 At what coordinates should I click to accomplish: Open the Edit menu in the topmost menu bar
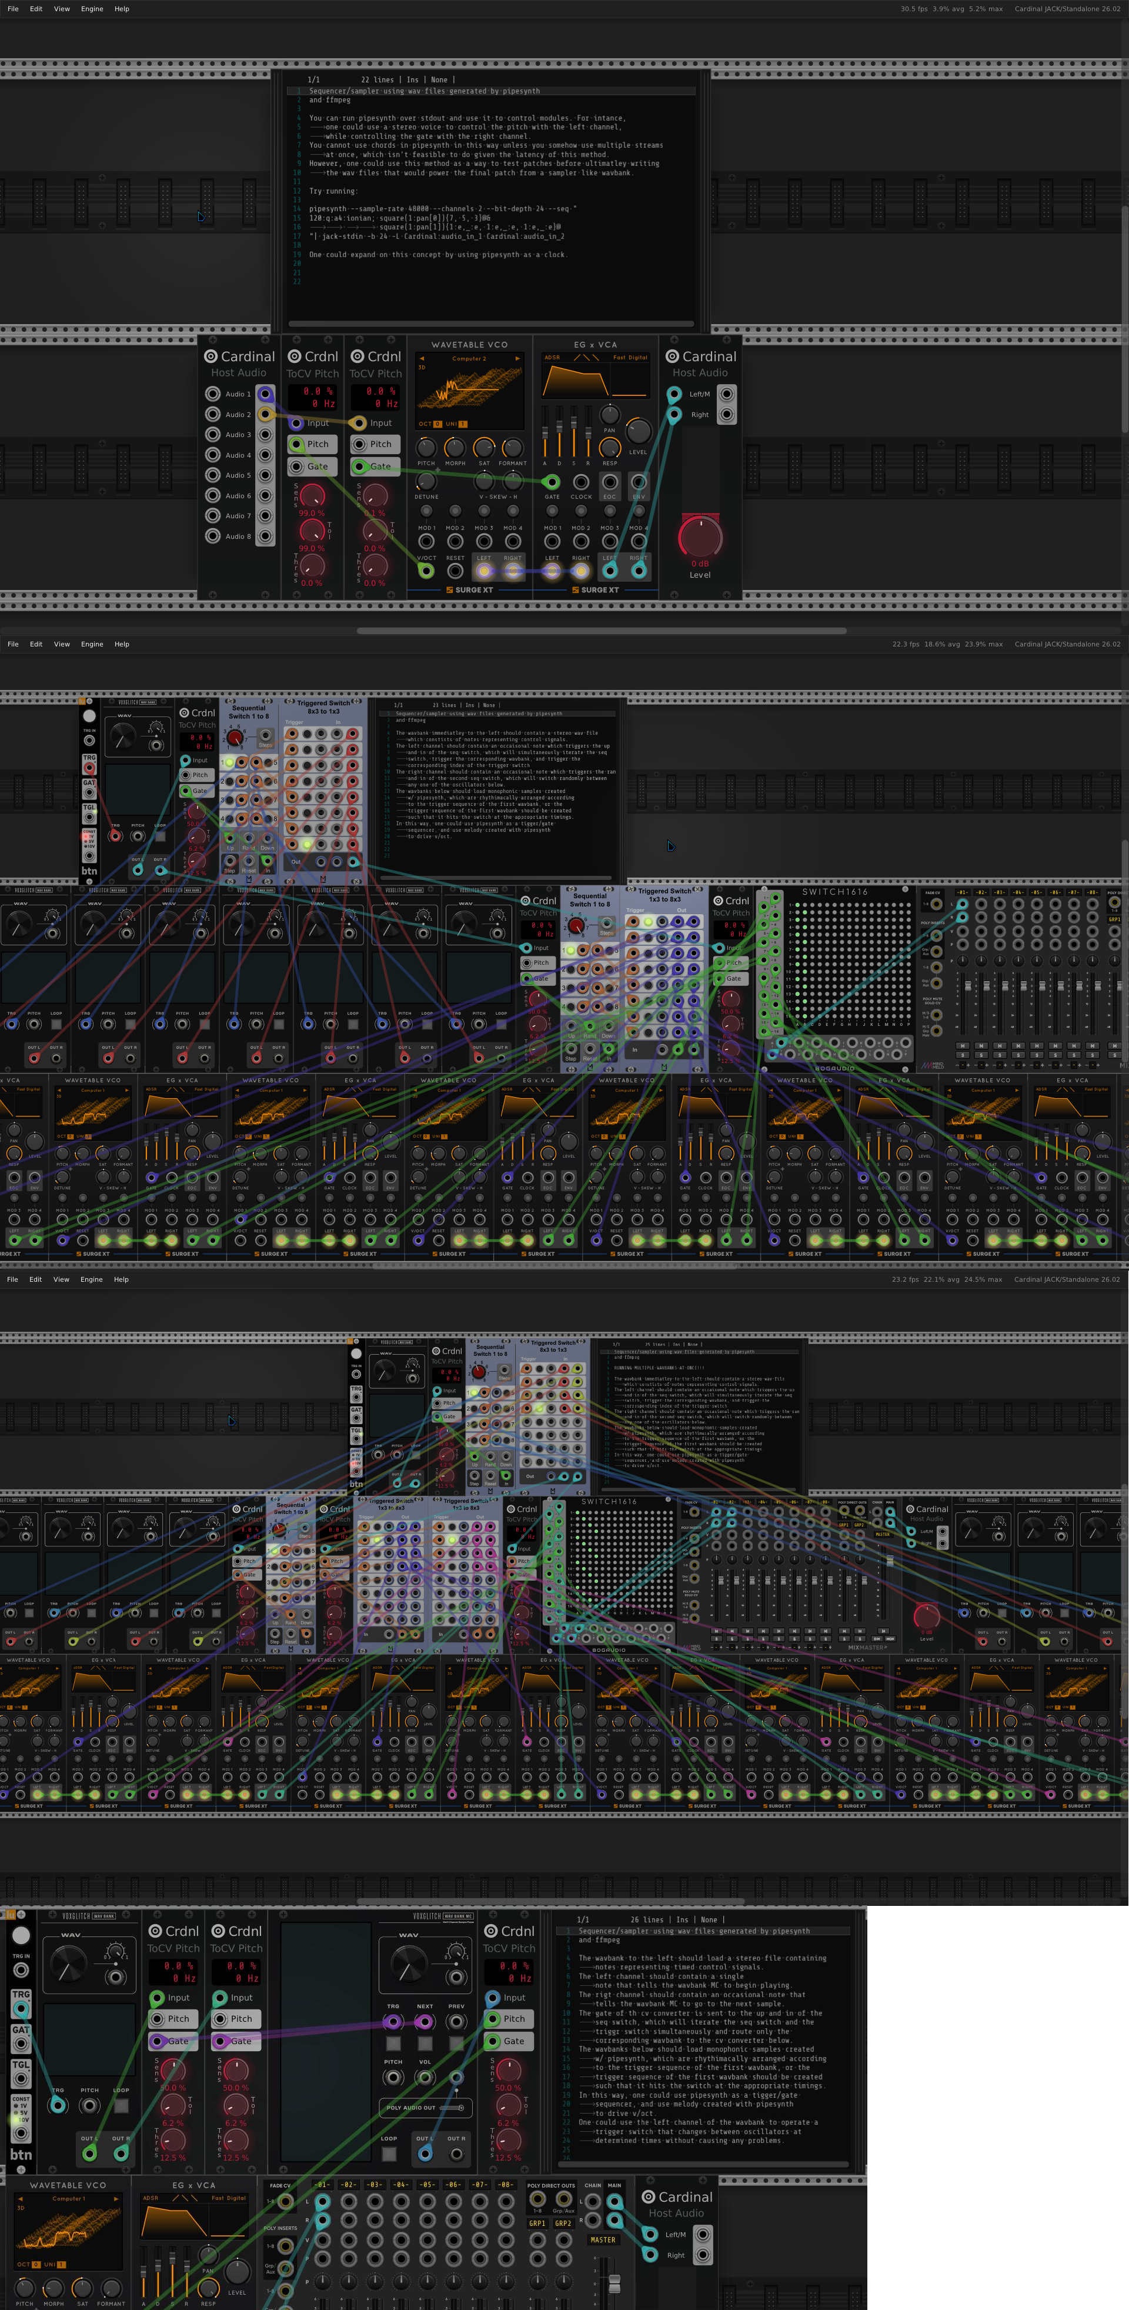[36, 9]
